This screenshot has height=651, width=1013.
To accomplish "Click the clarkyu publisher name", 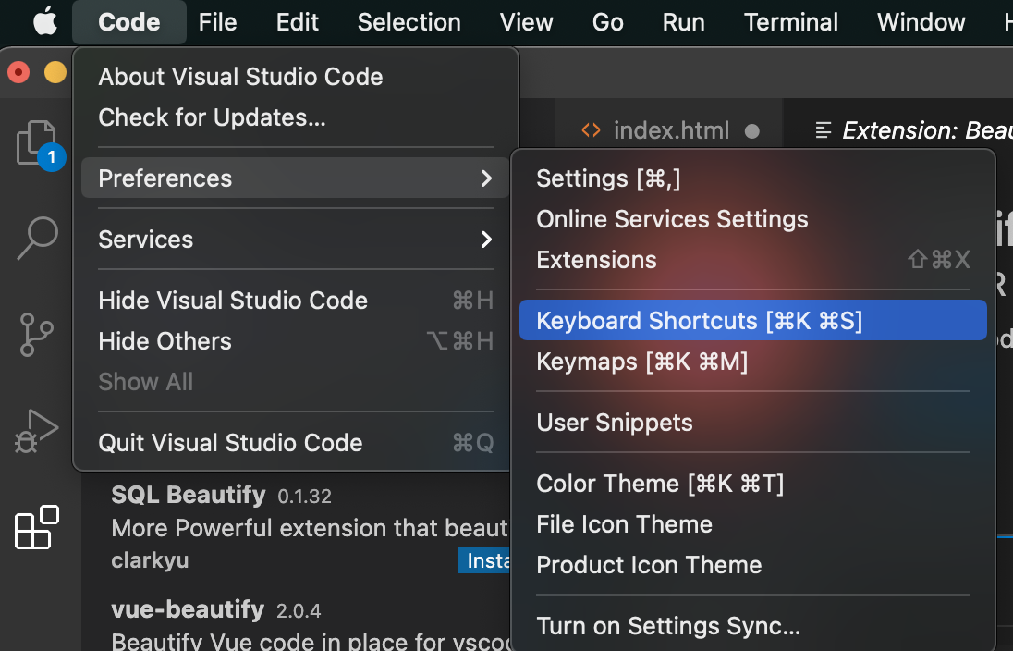I will tap(150, 559).
